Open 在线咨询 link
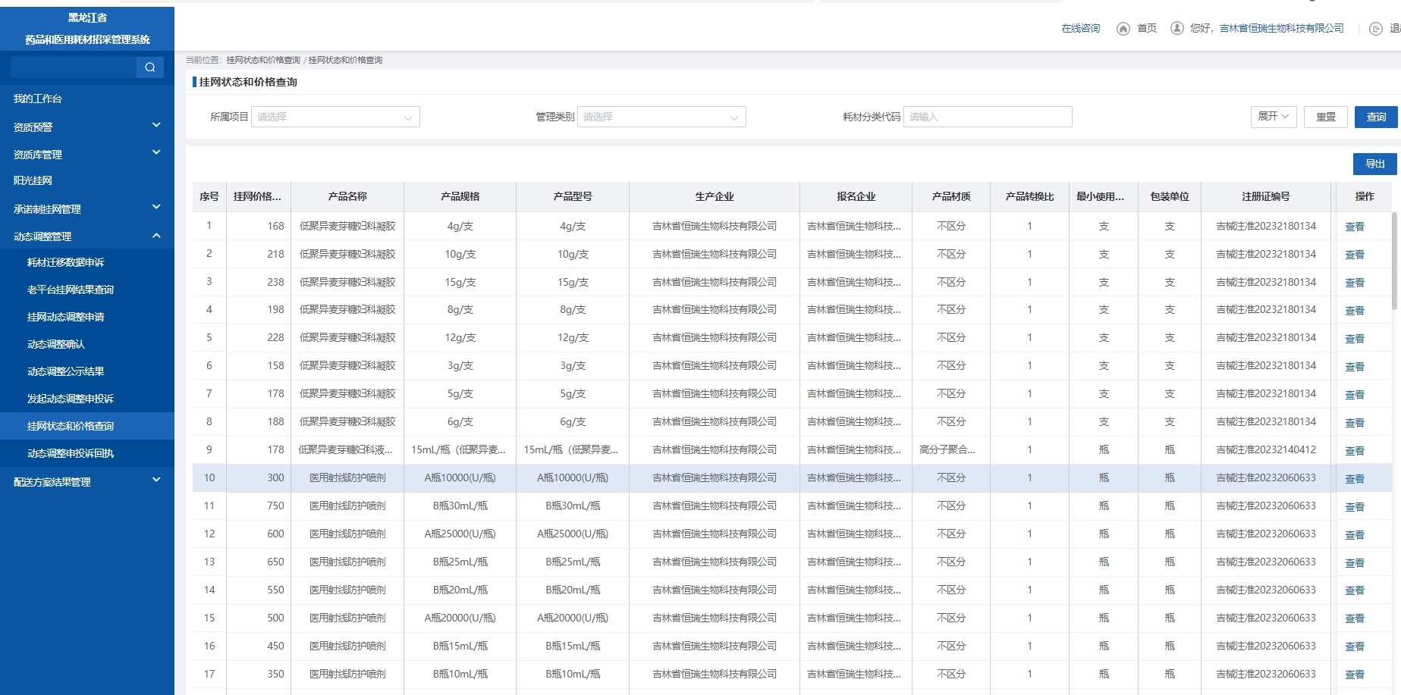The image size is (1401, 695). 1081,29
